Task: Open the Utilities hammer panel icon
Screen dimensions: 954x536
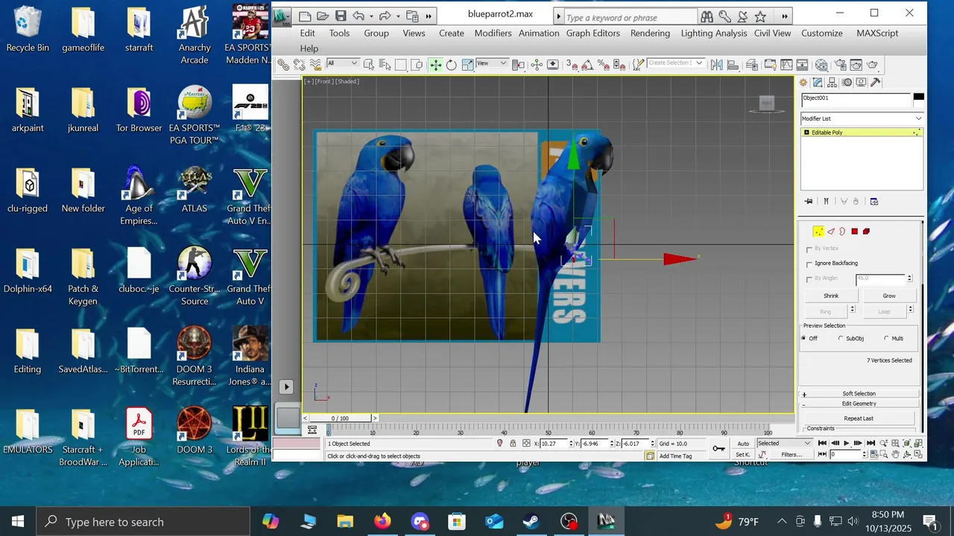Action: (x=876, y=83)
